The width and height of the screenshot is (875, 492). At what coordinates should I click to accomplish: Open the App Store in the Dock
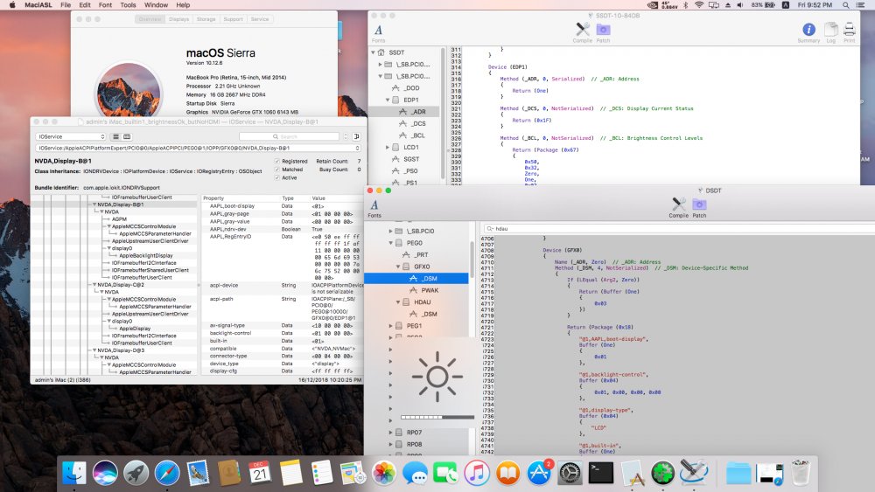tap(538, 473)
